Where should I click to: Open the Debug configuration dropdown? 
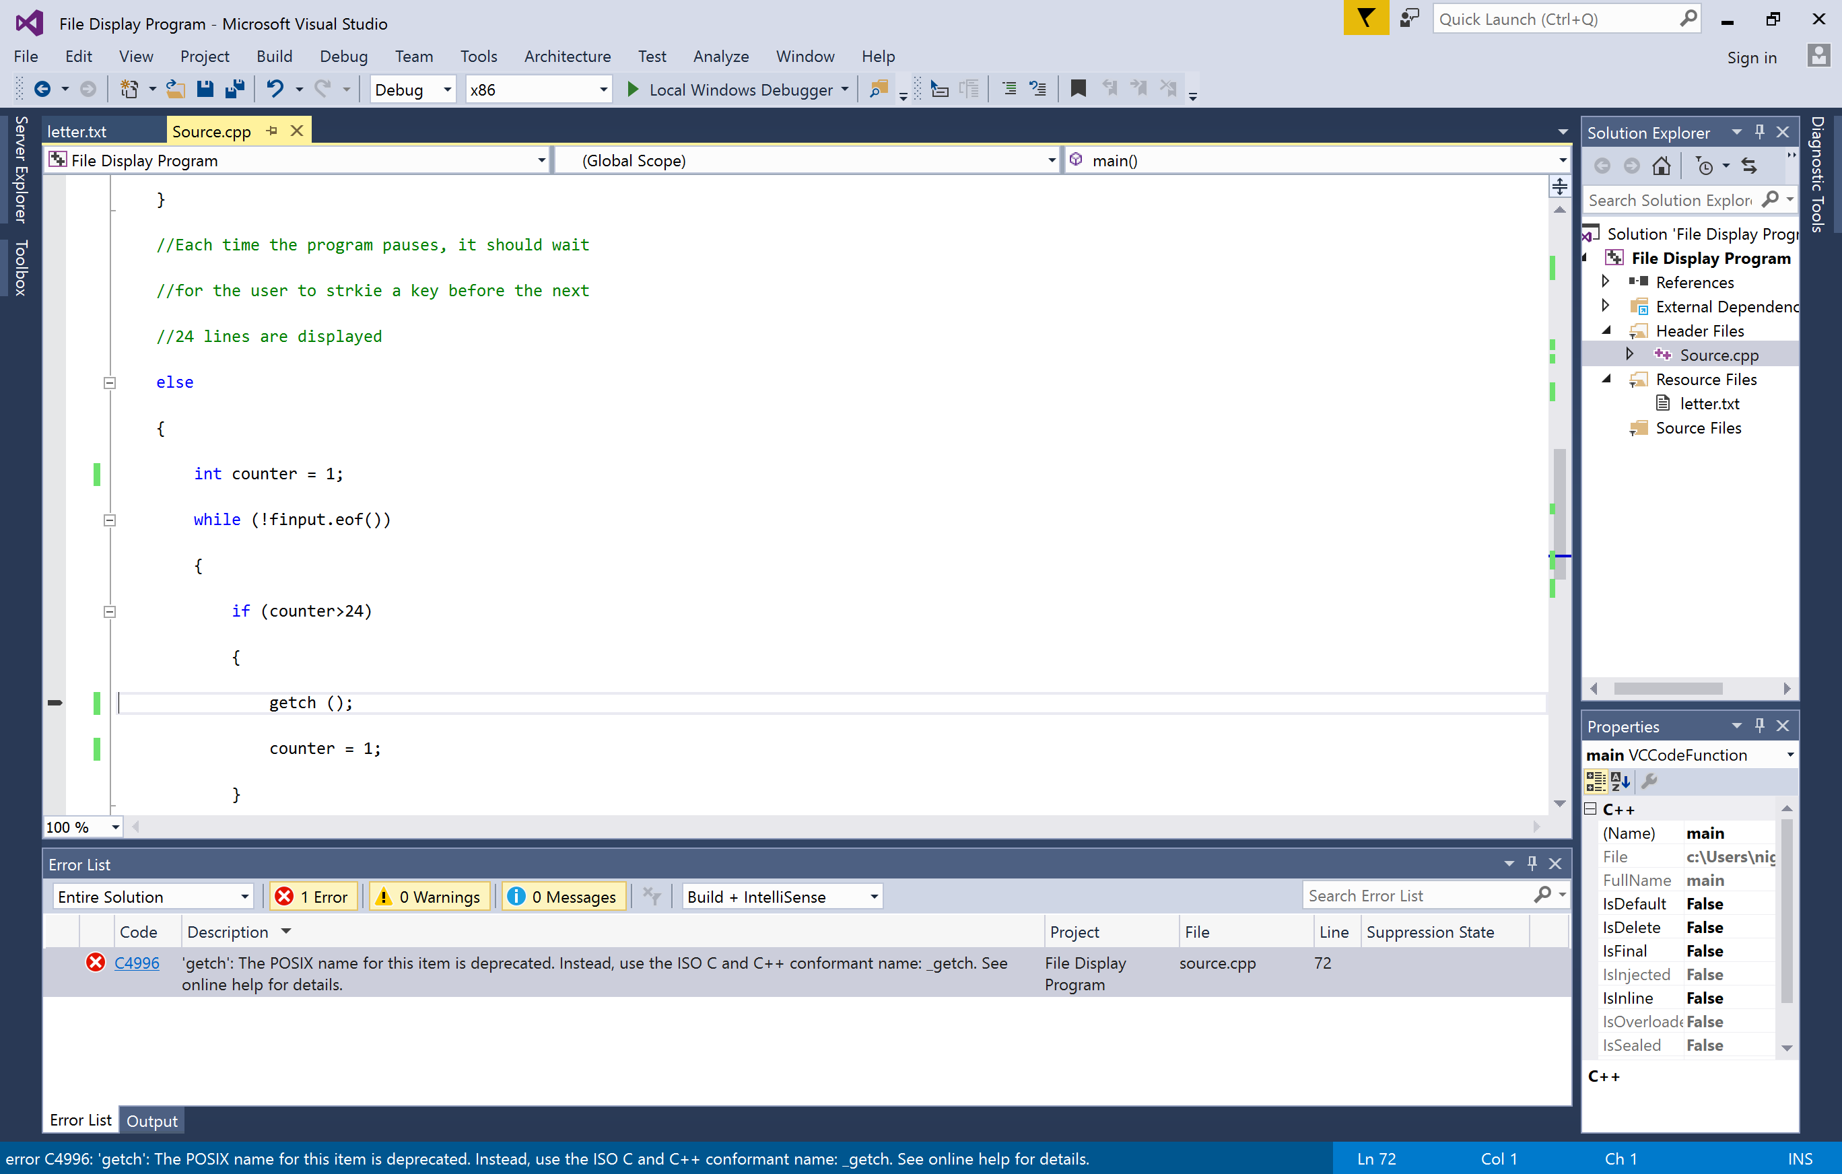pos(412,90)
